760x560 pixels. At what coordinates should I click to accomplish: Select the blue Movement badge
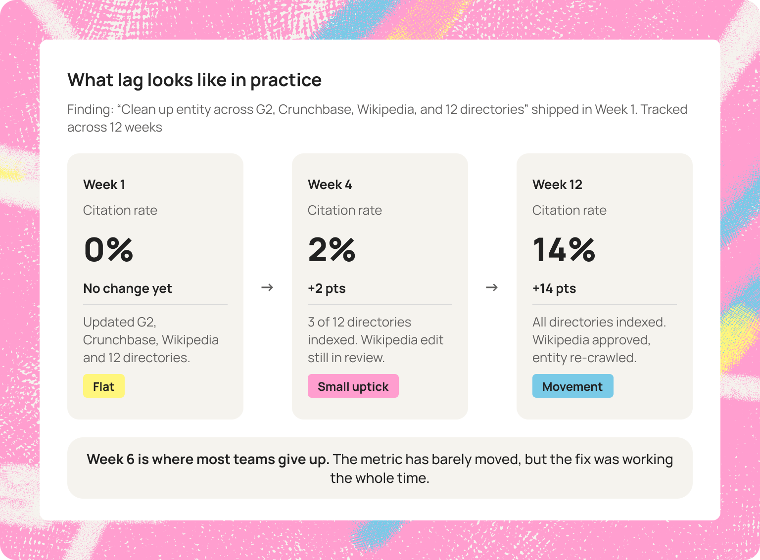pyautogui.click(x=573, y=386)
